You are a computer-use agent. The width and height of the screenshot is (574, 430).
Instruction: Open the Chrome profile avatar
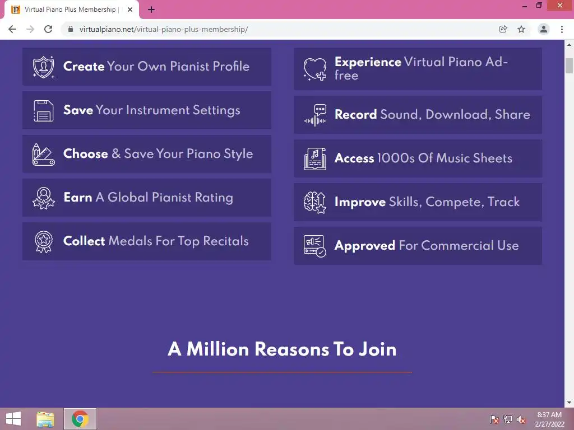(544, 29)
